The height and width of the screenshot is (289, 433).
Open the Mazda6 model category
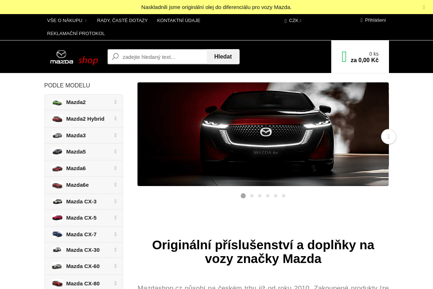[84, 168]
